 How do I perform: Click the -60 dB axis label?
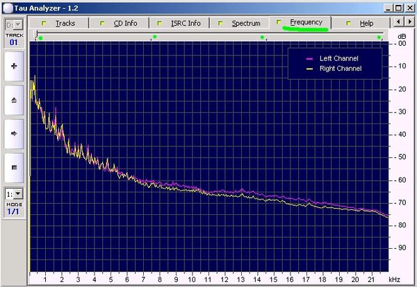tap(400, 180)
